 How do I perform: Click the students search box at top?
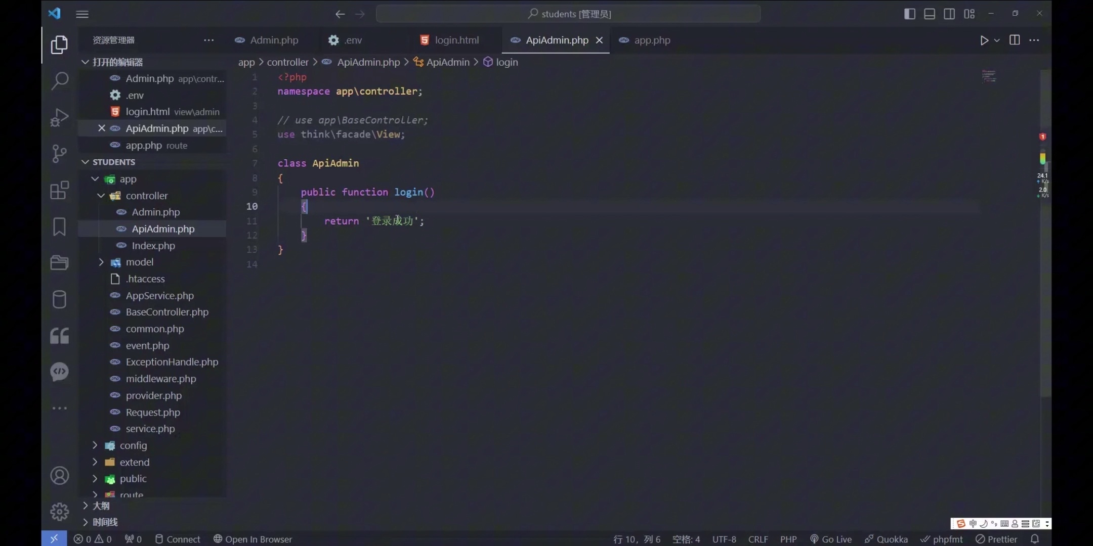568,14
